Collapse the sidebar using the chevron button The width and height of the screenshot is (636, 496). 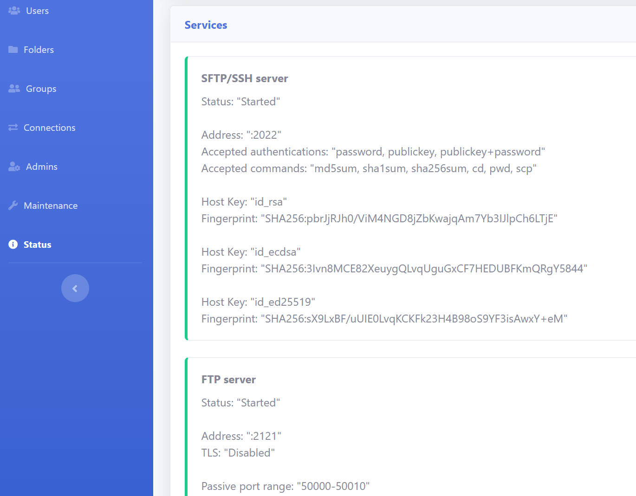point(75,288)
